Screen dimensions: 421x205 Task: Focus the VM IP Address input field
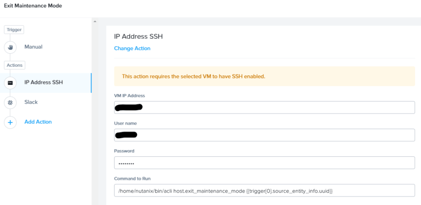[x=264, y=107]
